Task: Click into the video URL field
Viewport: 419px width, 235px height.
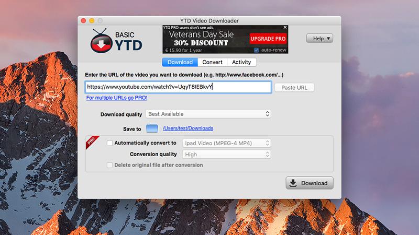Action: click(178, 87)
